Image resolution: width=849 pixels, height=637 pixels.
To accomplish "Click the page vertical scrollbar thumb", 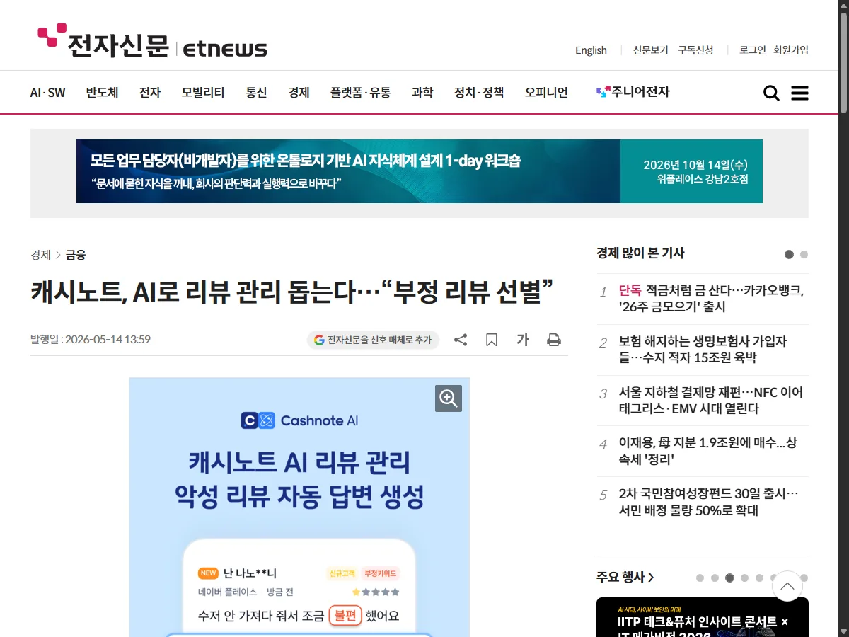I will (x=843, y=62).
